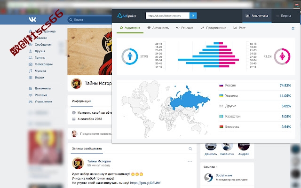Open the Social wave link
This screenshot has height=188, width=301.
tap(224, 175)
